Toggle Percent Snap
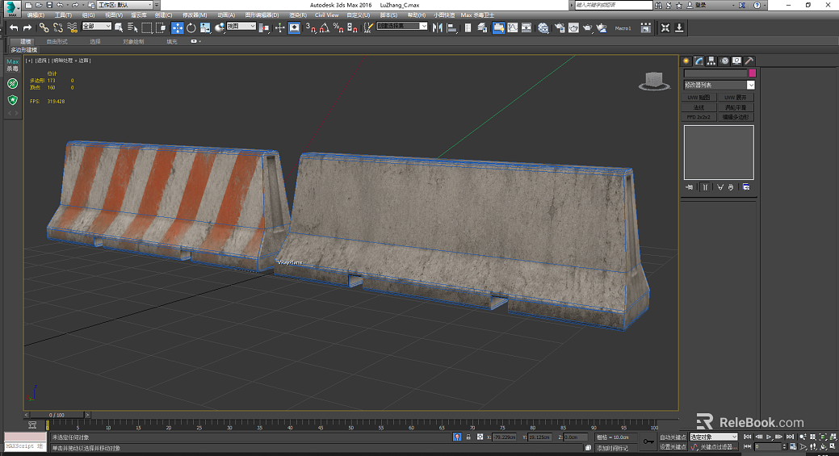Image resolution: width=839 pixels, height=456 pixels. (338, 27)
